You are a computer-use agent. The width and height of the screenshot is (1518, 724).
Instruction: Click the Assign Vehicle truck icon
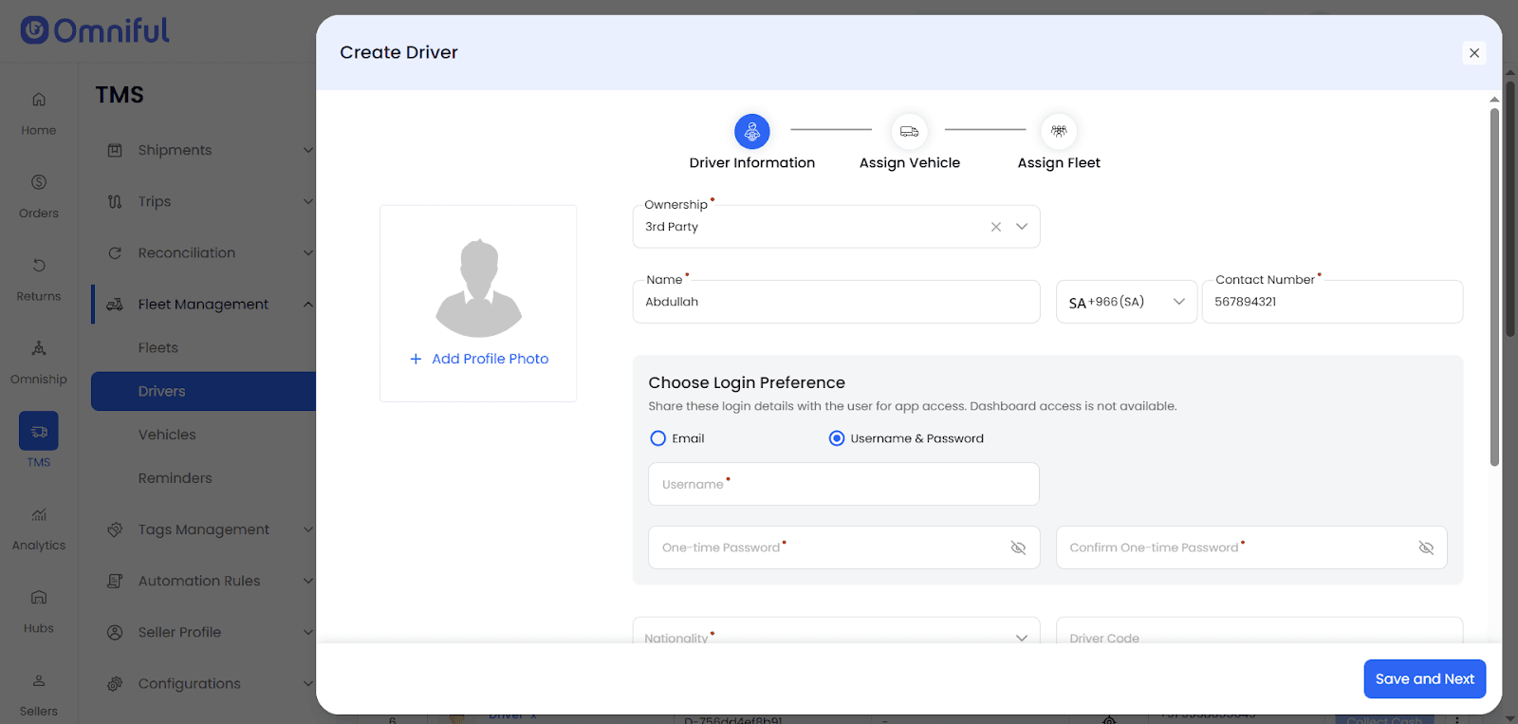coord(909,132)
